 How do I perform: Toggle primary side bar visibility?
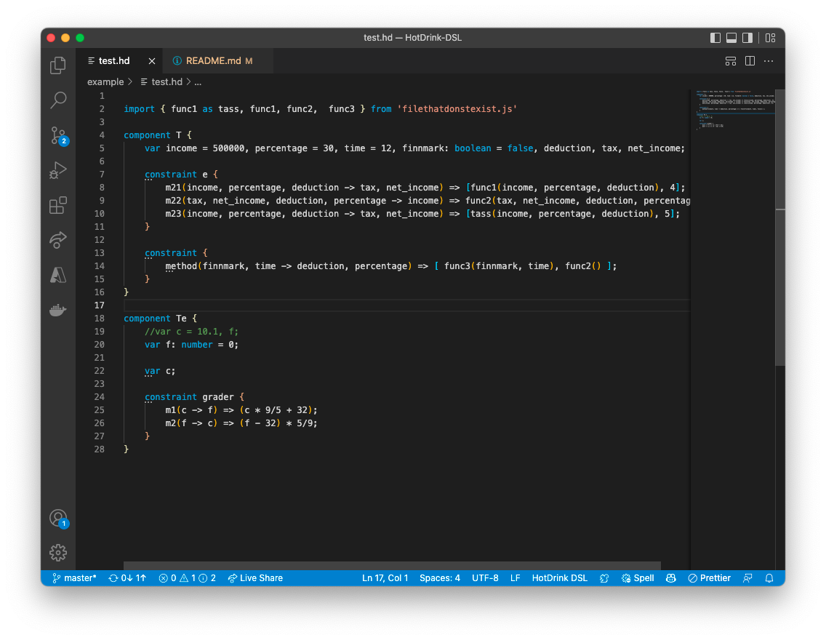coord(715,37)
